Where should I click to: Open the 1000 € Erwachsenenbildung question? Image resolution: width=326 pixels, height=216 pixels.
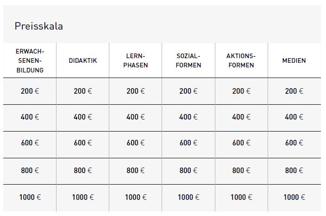pos(30,197)
